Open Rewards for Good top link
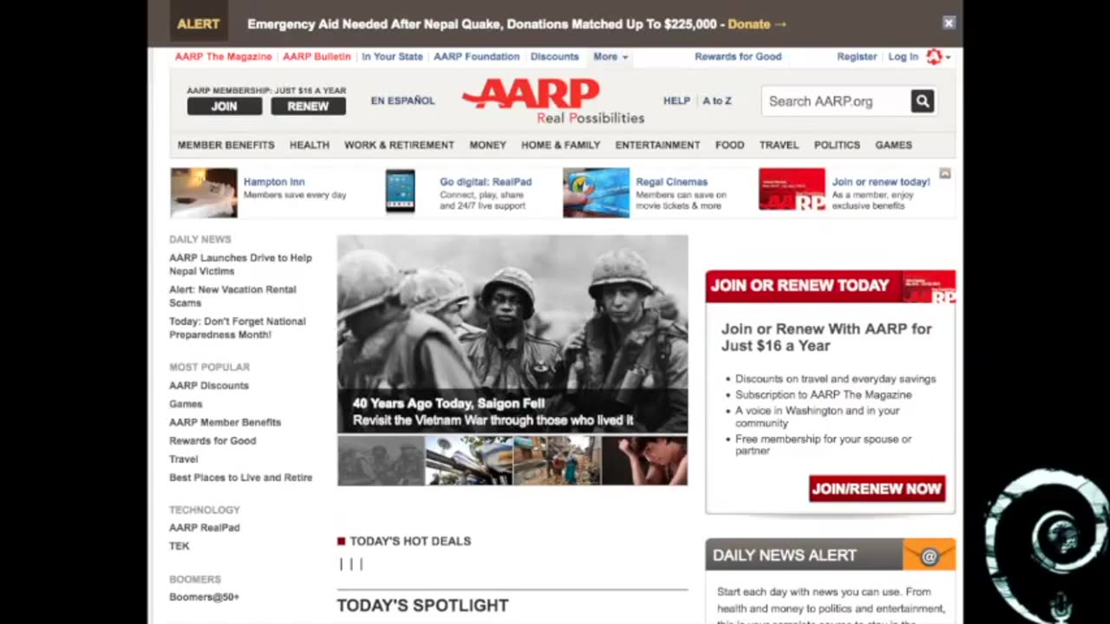1110x624 pixels. tap(738, 56)
